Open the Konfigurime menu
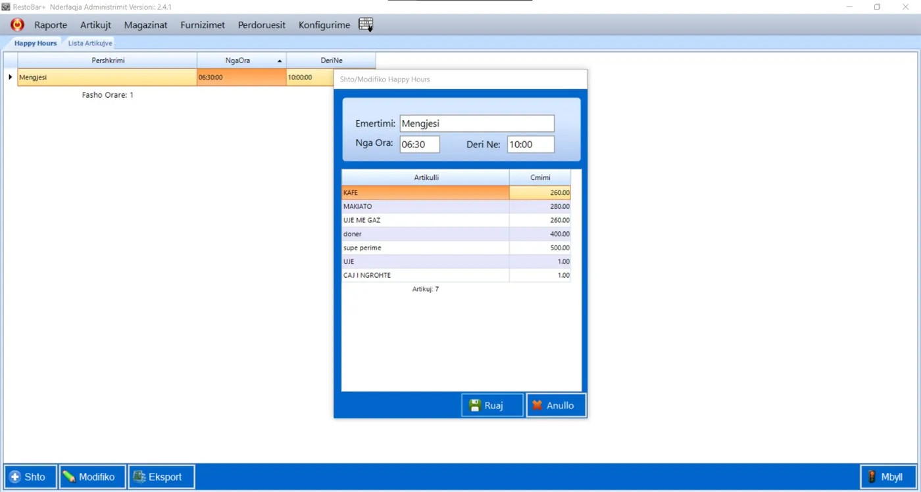This screenshot has height=492, width=921. pos(324,25)
